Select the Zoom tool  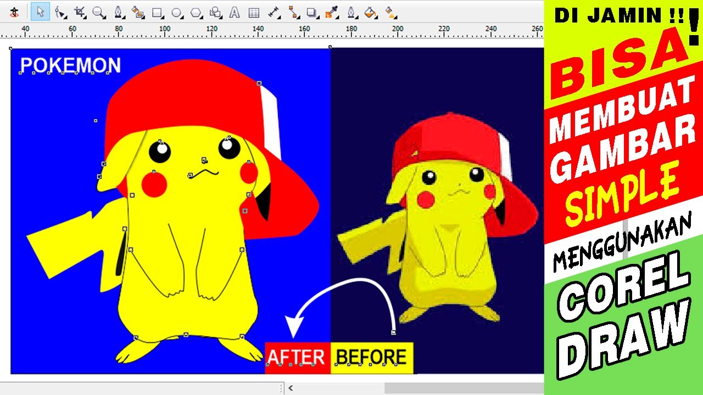tap(98, 10)
